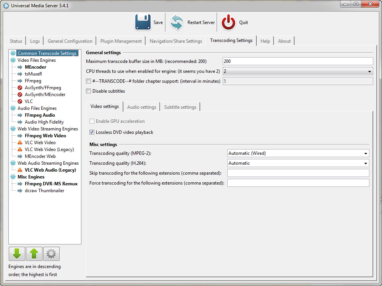Tick the Disable subtitles checkbox
This screenshot has height=286, width=382.
[89, 91]
